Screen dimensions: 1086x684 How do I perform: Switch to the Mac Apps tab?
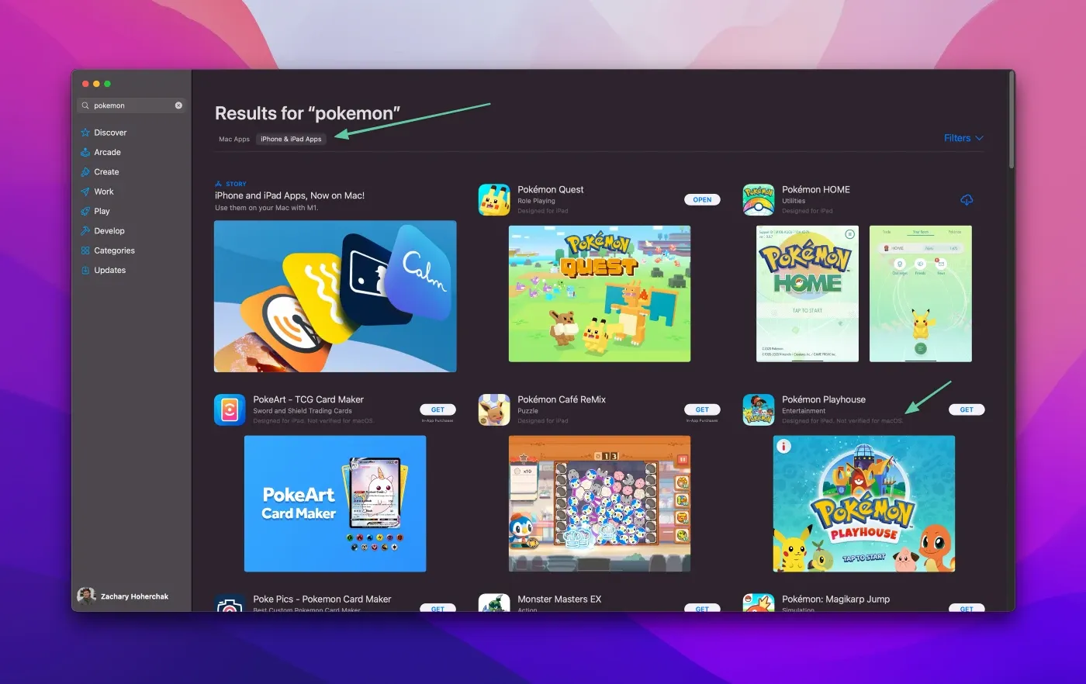pyautogui.click(x=233, y=139)
